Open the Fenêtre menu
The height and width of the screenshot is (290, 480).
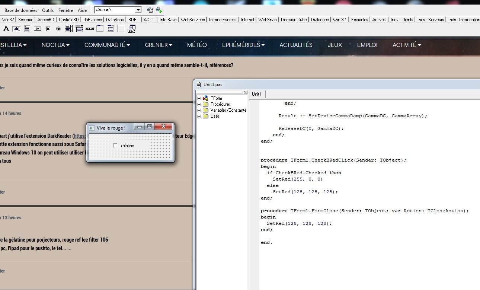point(66,10)
